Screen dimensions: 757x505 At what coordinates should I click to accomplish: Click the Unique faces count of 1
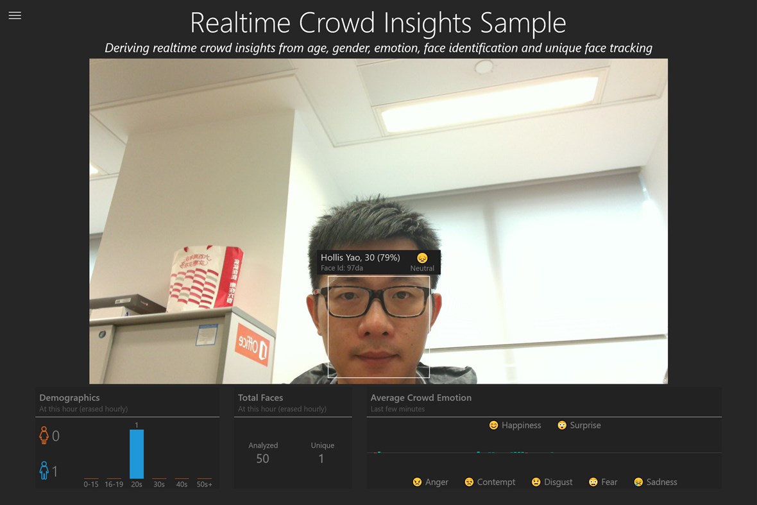pyautogui.click(x=323, y=458)
